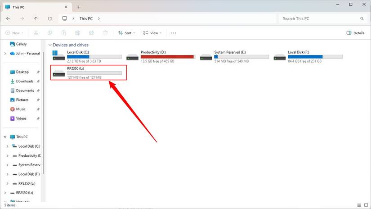Switch to large icons view in status bar
This screenshot has height=209, width=371.
pos(365,205)
